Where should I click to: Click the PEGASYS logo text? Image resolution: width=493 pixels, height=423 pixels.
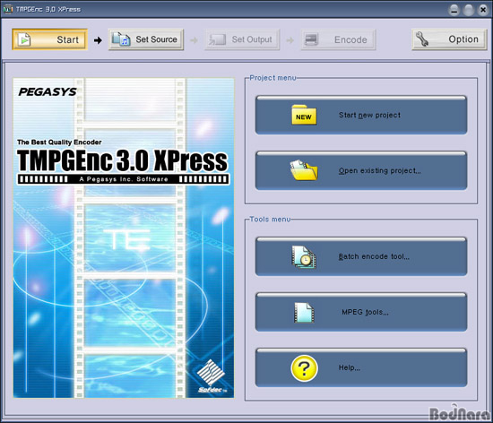[x=48, y=92]
